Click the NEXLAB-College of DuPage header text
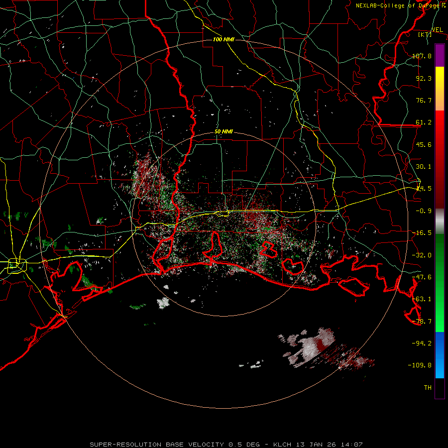 pos(400,5)
